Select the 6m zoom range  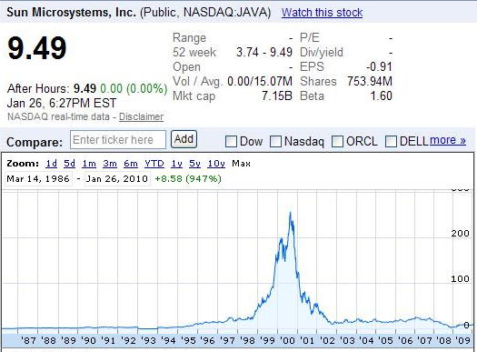131,164
